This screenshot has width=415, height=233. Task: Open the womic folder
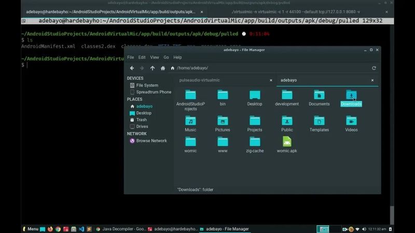coord(190,145)
